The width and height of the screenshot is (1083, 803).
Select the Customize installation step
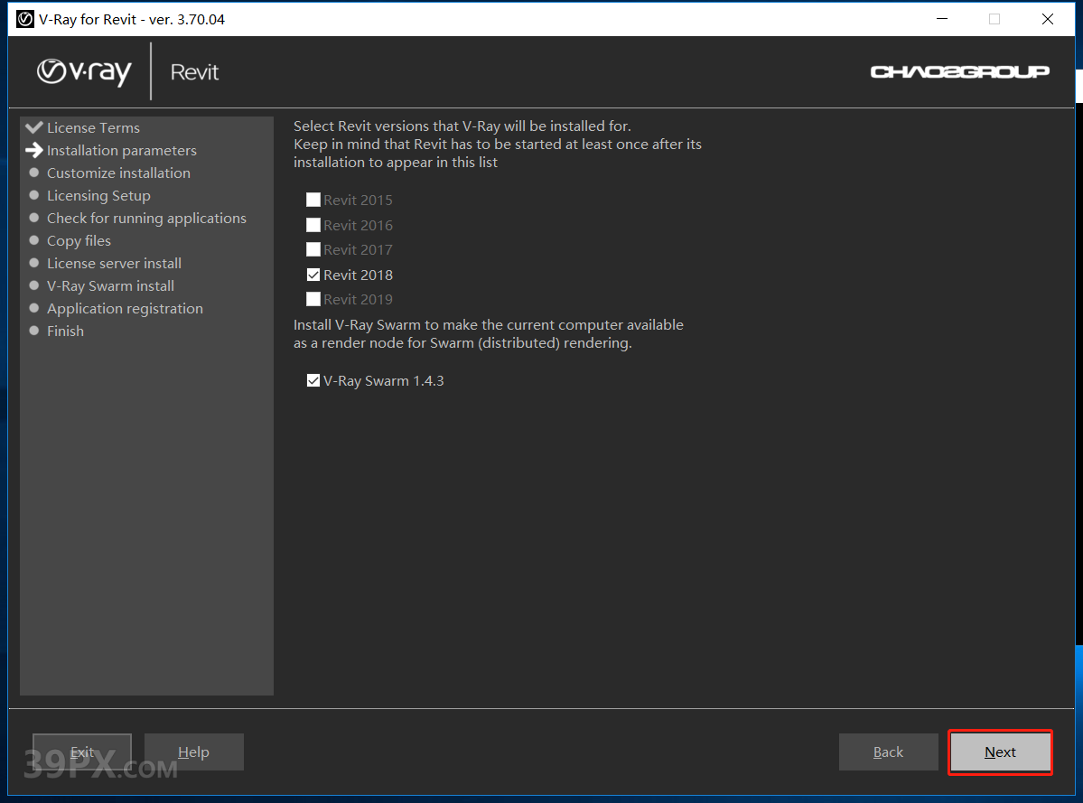tap(119, 173)
